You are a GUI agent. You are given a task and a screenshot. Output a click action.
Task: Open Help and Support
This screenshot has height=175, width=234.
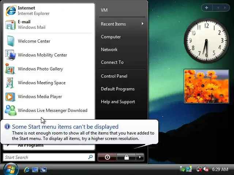point(118,102)
